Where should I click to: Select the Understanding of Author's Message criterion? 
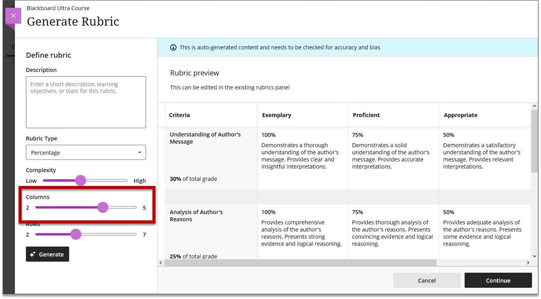tap(205, 138)
